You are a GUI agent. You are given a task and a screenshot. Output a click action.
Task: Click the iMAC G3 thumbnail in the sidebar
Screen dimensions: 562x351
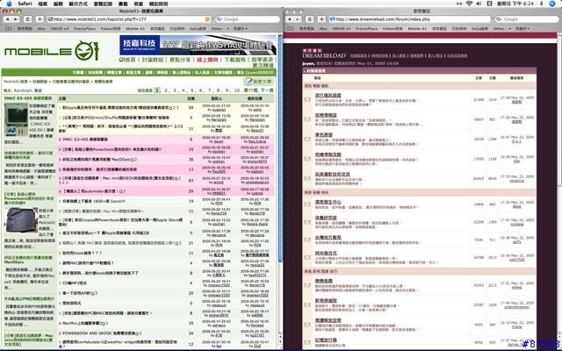(x=16, y=120)
